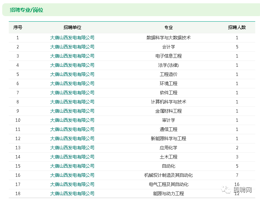The height and width of the screenshot is (201, 260).
Task: Click headcount 5 in 自动化 row
Action: point(237,166)
